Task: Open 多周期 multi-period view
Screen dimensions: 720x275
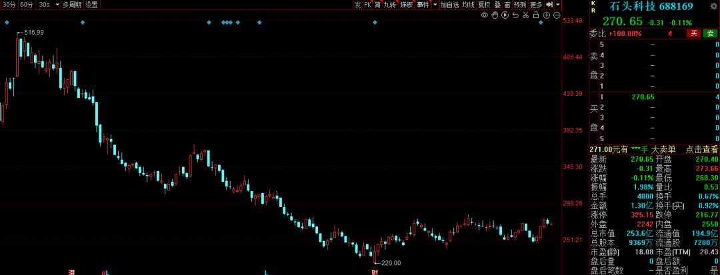Action: [x=72, y=5]
